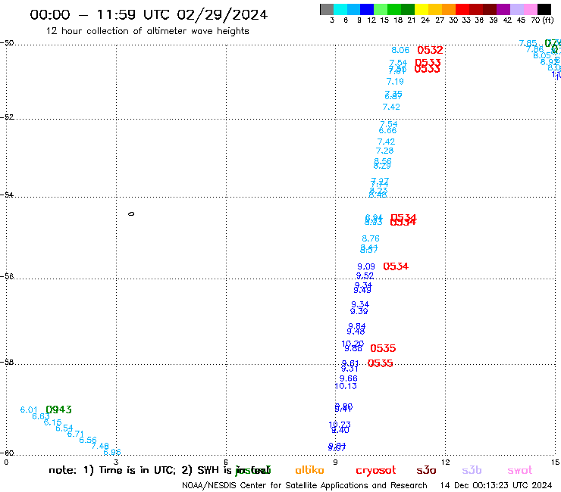Click the wave height value '9.66'

pos(349,378)
